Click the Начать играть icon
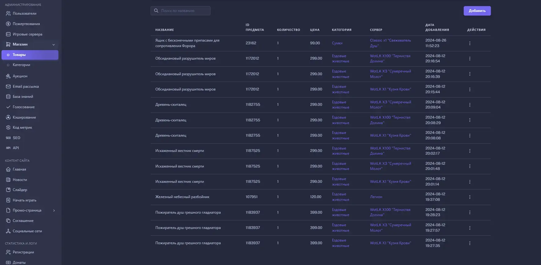Image resolution: width=541 pixels, height=265 pixels. pos(8,200)
